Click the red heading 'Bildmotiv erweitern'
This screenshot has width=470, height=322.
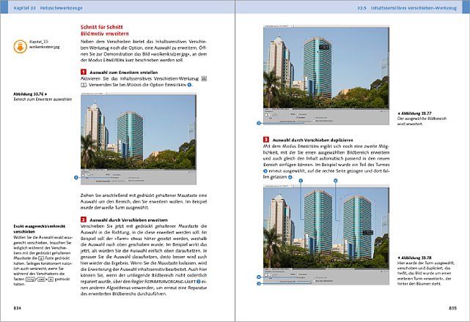[x=105, y=34]
